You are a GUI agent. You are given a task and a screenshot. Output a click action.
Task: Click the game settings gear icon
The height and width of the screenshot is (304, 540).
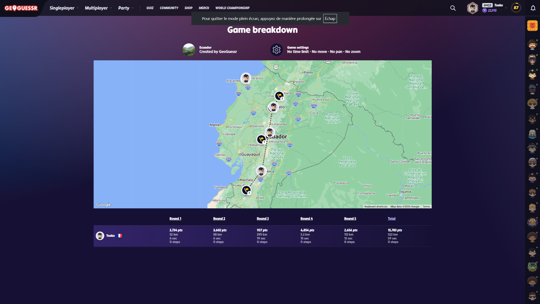tap(276, 50)
